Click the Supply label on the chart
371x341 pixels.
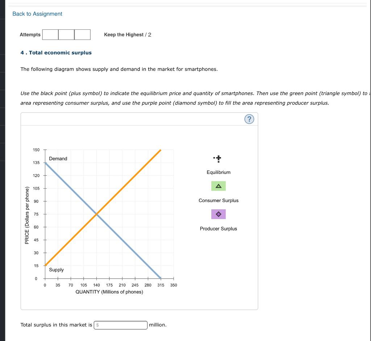coord(57,270)
